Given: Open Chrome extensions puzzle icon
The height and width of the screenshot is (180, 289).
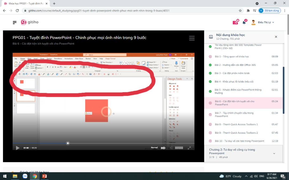Looking at the screenshot, I should pos(248,11).
